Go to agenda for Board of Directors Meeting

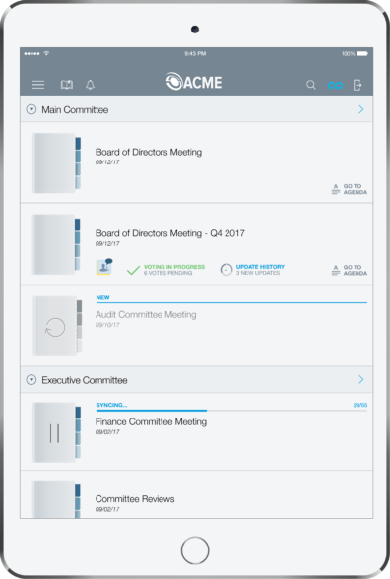click(x=349, y=189)
